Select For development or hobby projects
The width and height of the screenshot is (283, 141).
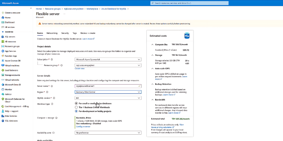(76, 111)
